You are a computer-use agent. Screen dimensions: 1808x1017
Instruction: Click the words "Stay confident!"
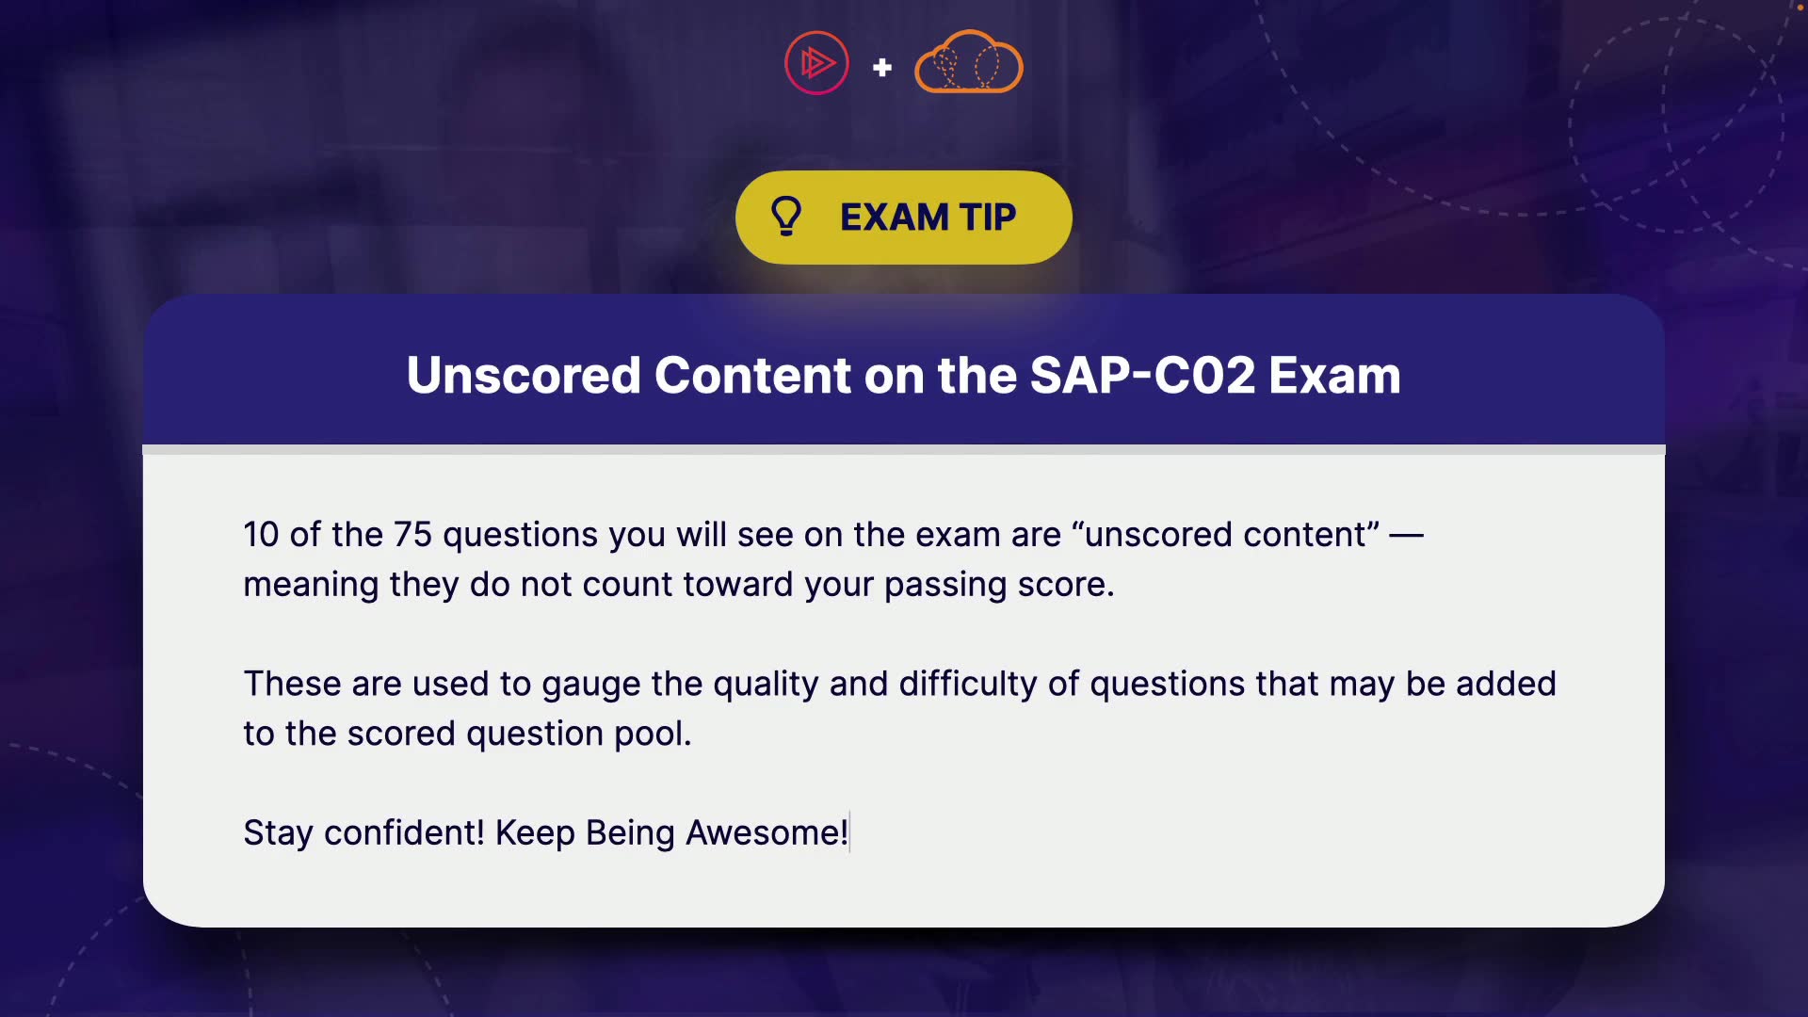363,832
